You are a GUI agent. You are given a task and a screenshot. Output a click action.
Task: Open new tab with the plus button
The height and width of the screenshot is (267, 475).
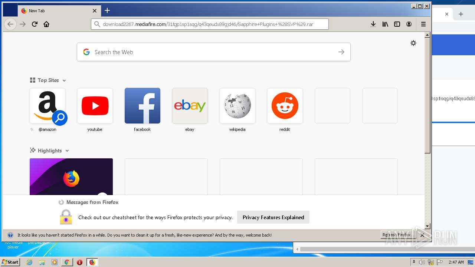tap(107, 10)
